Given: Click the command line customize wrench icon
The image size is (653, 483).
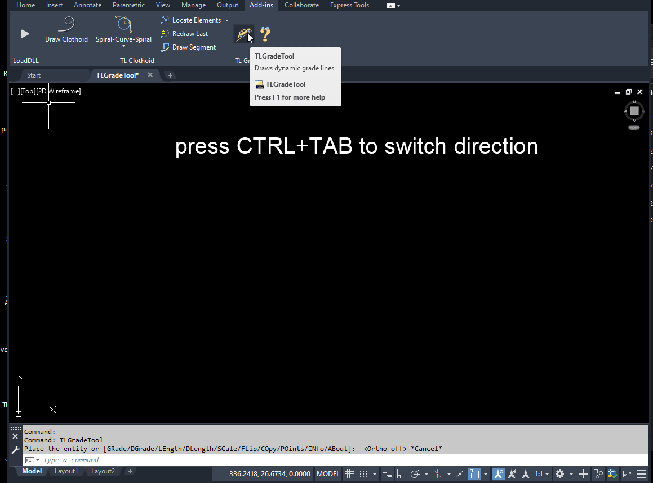Looking at the screenshot, I should click(x=15, y=450).
